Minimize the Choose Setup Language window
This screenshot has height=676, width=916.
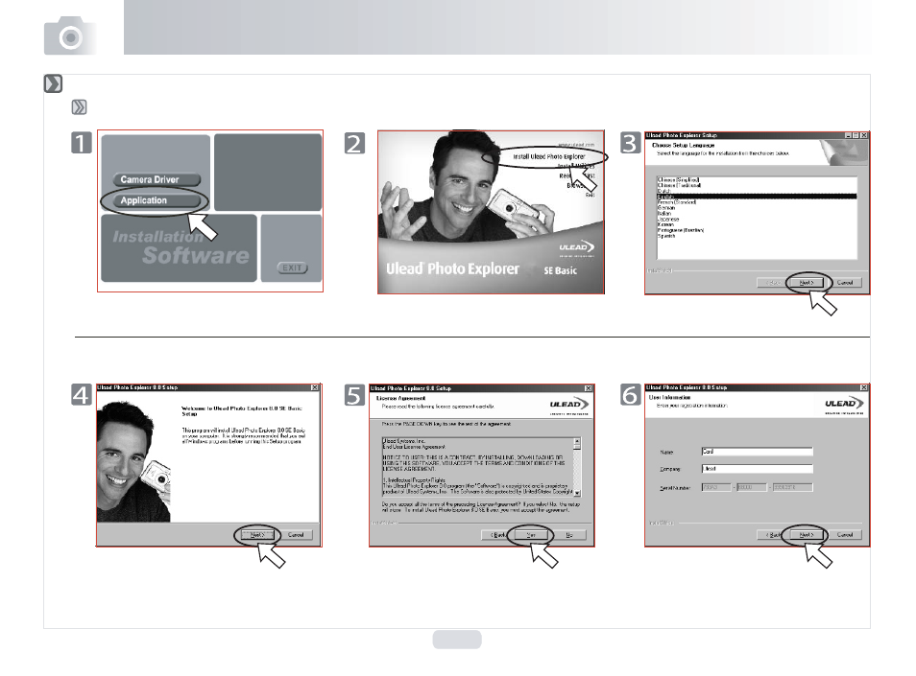pyautogui.click(x=848, y=135)
